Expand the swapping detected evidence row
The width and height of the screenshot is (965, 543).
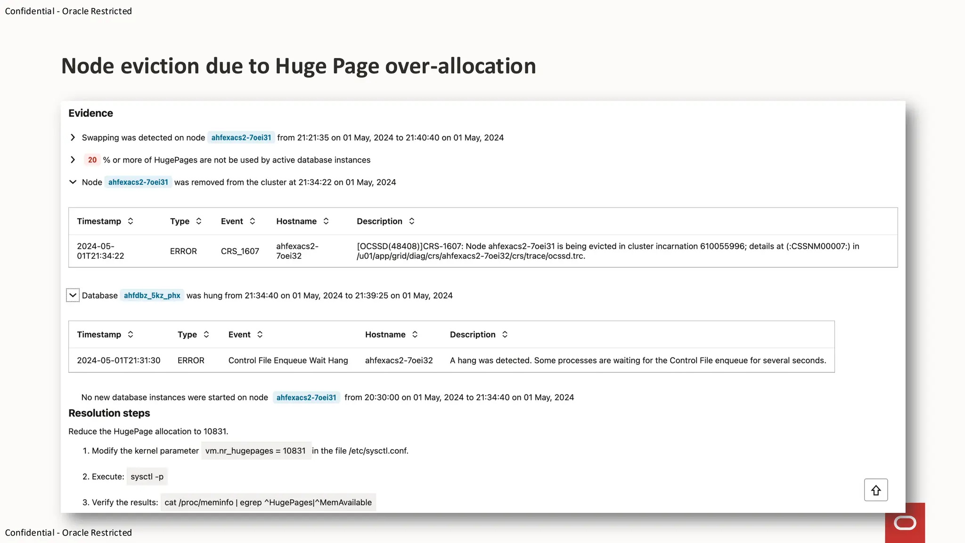[73, 138]
